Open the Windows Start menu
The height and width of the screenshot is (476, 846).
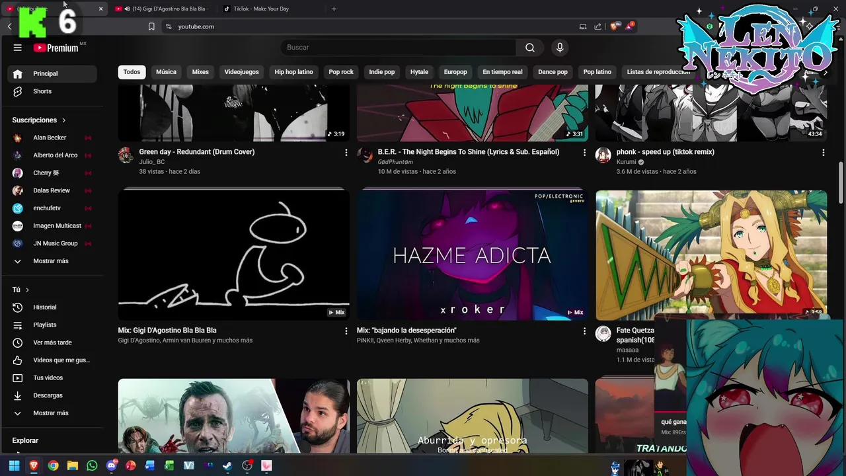pyautogui.click(x=14, y=465)
